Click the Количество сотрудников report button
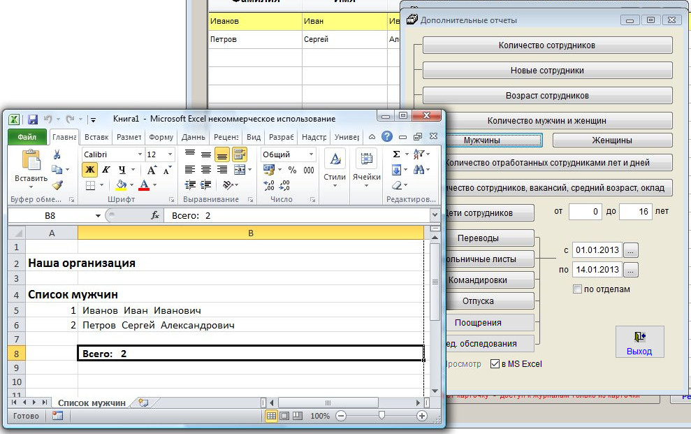The width and height of the screenshot is (691, 434). click(547, 45)
